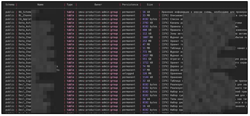Click the Persistence column header
250x116 pixels.
point(130,5)
